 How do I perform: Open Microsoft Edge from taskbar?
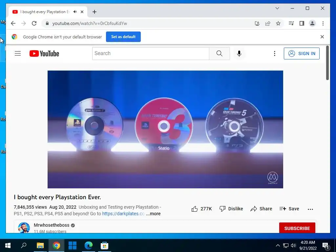click(x=88, y=245)
